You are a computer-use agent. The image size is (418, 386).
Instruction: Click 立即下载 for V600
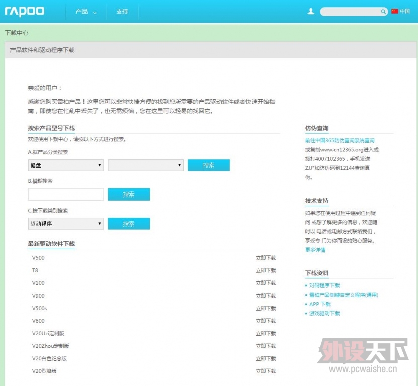coord(266,321)
